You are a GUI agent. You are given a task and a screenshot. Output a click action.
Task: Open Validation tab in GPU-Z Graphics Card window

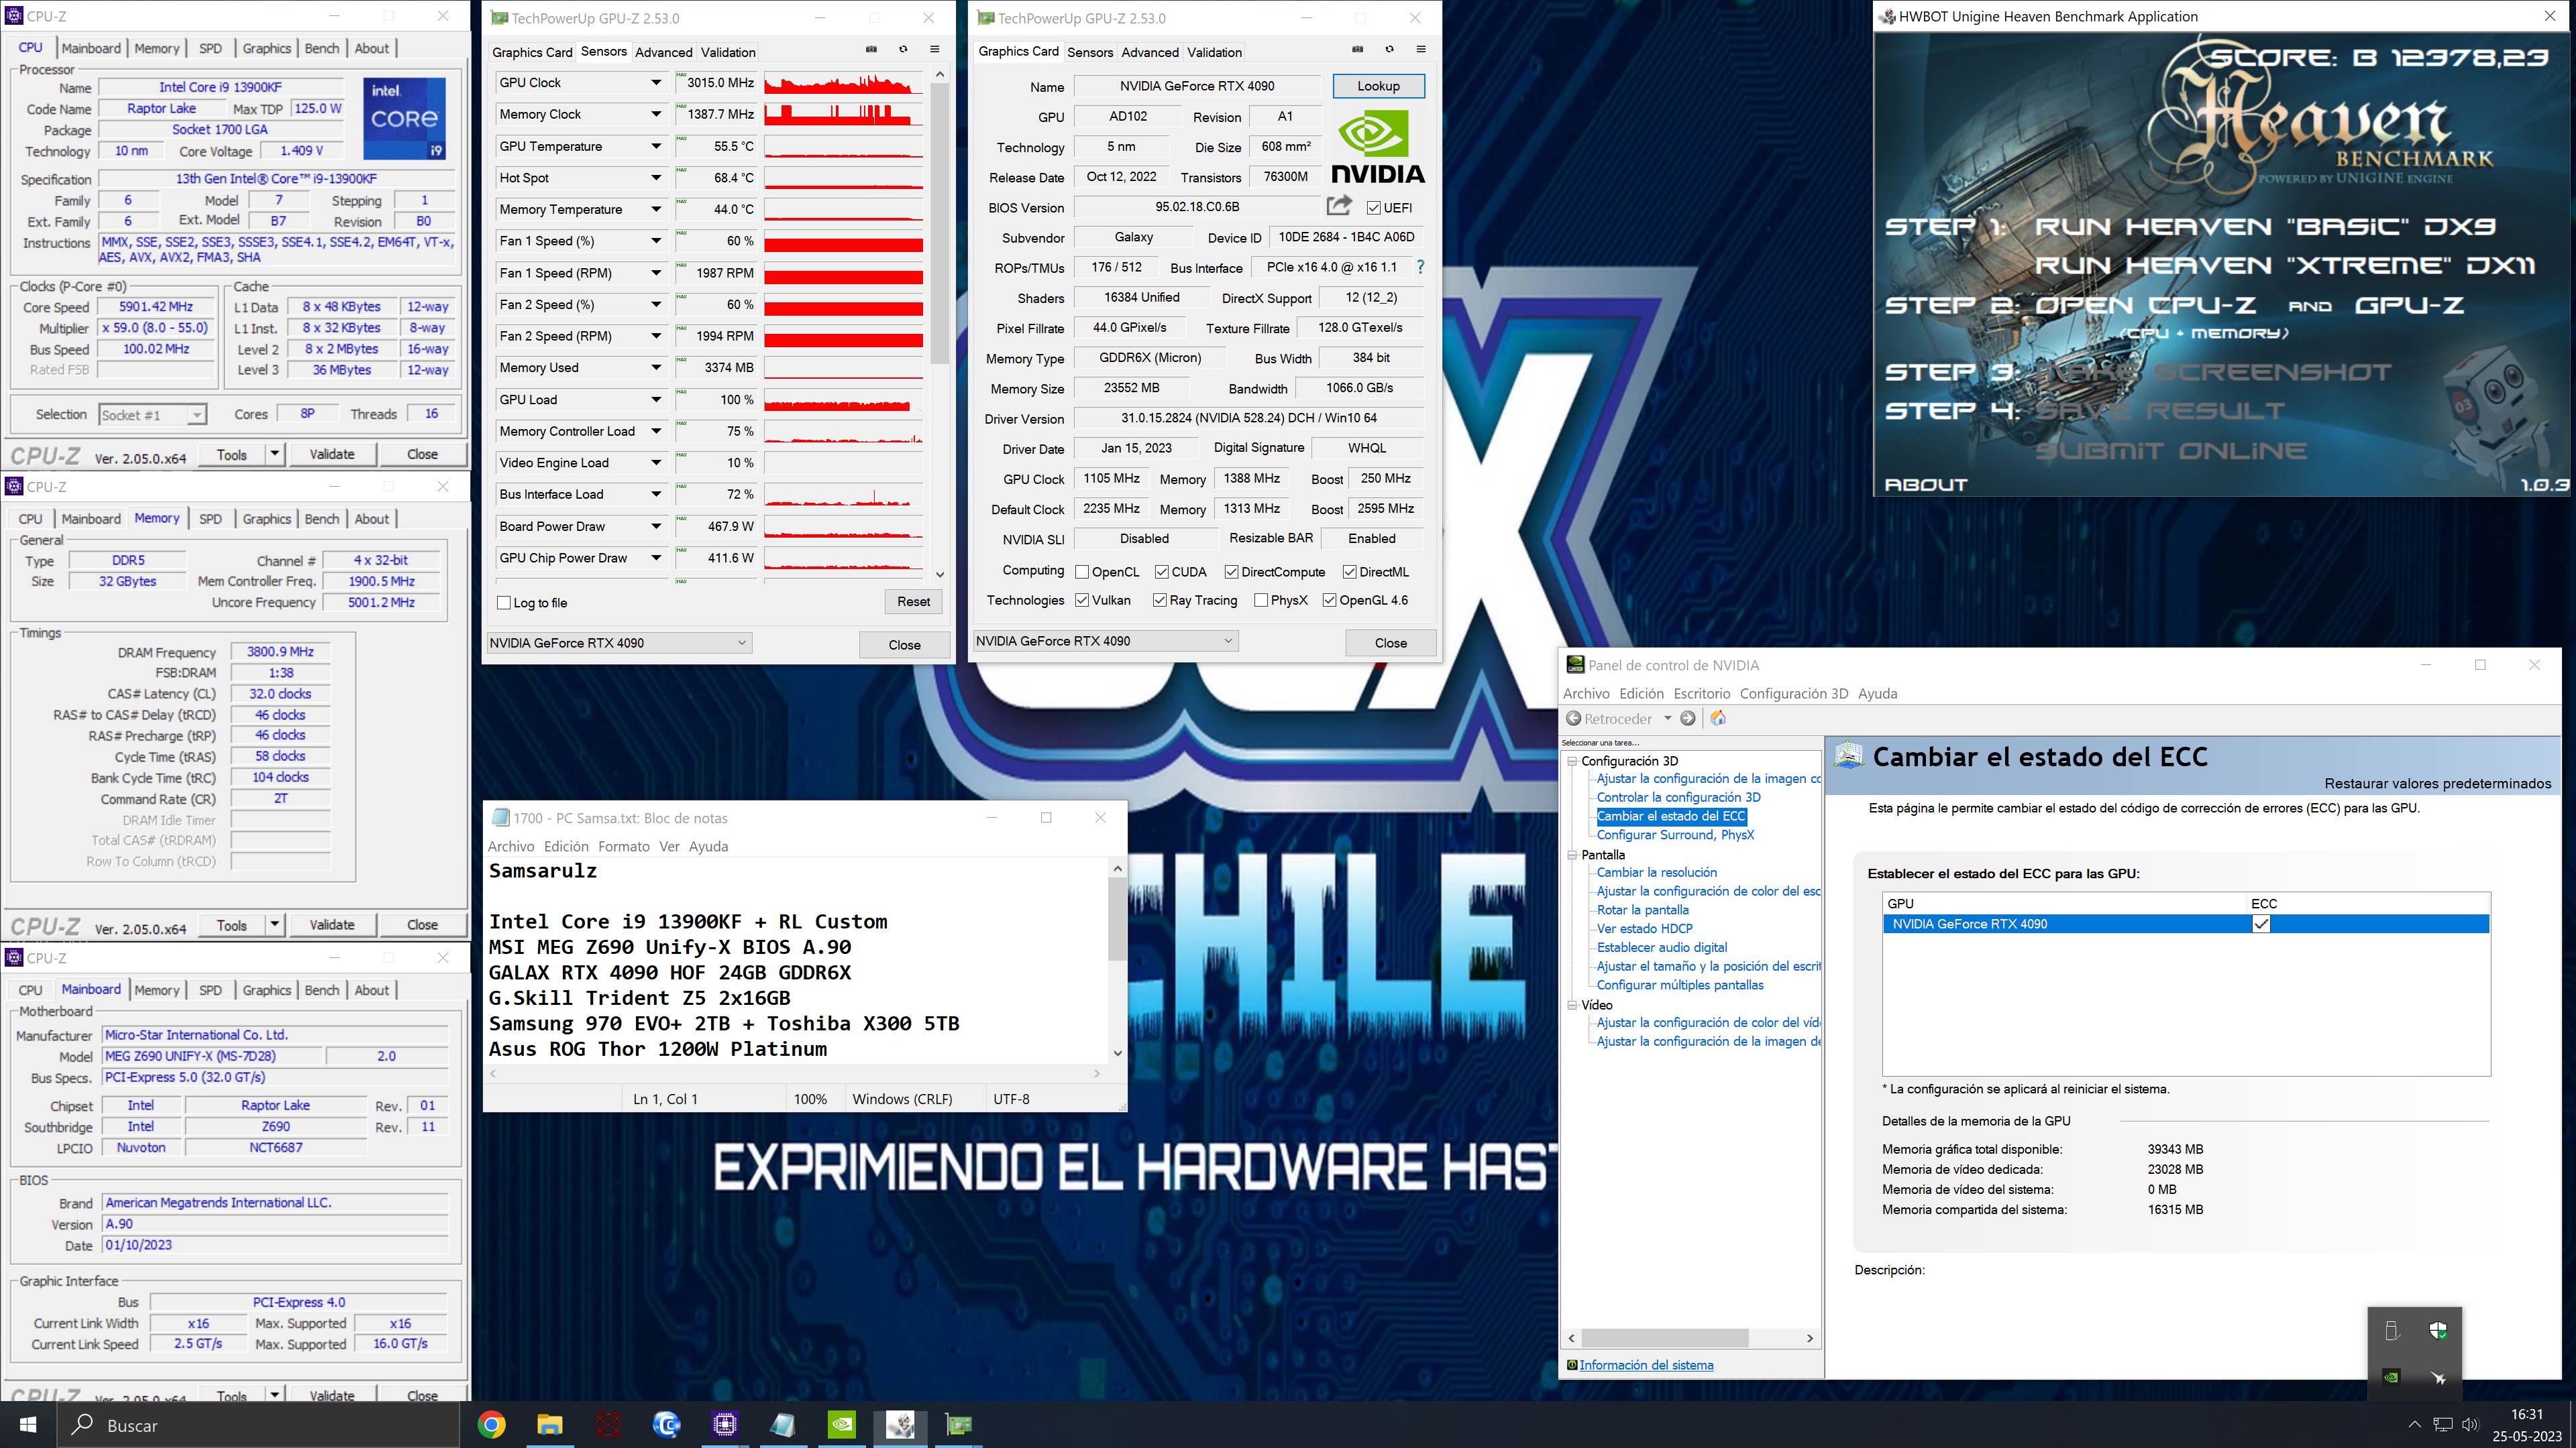[1214, 52]
